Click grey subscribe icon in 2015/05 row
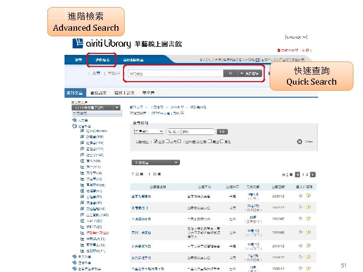 pos(300,232)
